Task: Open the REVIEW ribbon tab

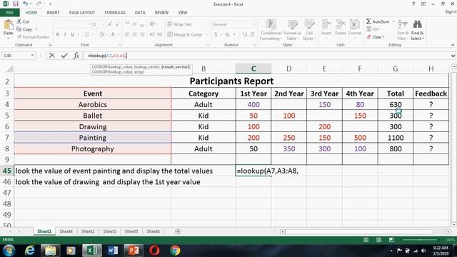Action: click(161, 13)
